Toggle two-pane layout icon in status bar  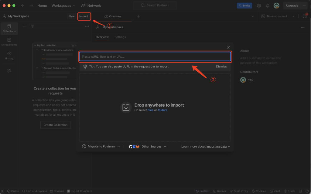(300, 191)
